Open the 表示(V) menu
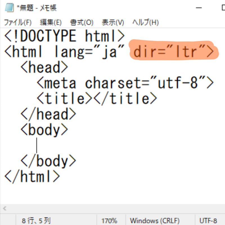Viewport: 225px width, 225px height. (x=113, y=22)
